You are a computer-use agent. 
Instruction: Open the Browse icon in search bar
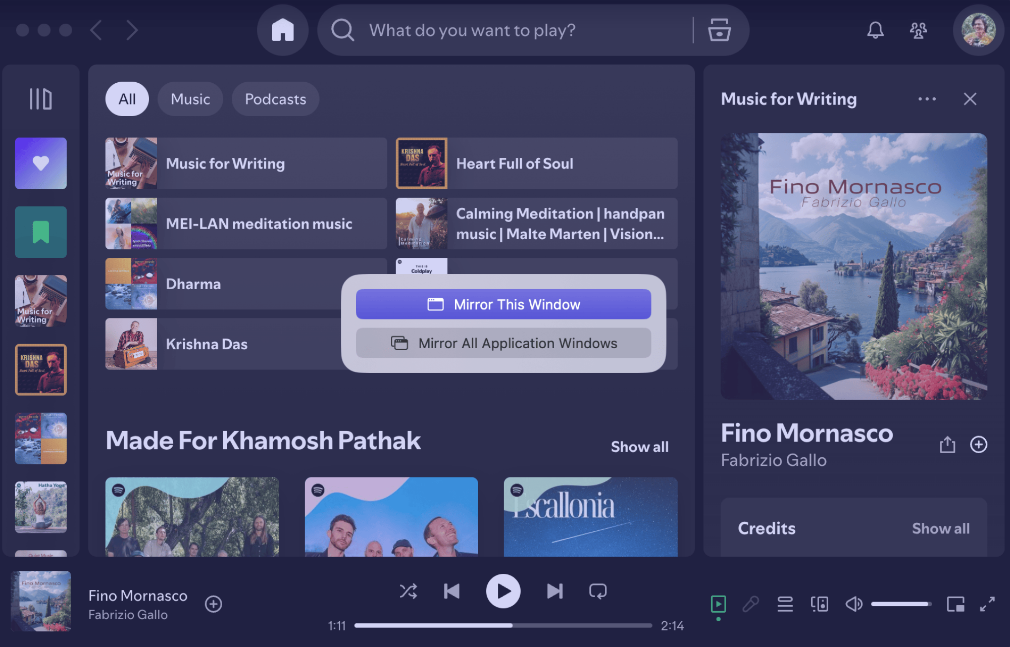tap(719, 30)
